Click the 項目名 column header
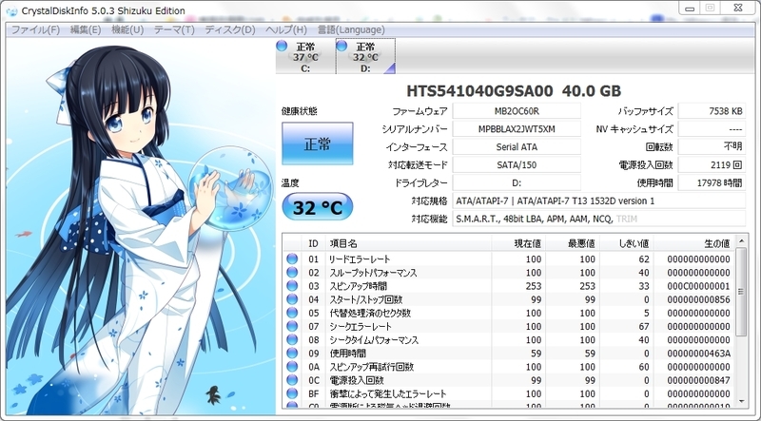Image resolution: width=761 pixels, height=421 pixels. (x=408, y=243)
